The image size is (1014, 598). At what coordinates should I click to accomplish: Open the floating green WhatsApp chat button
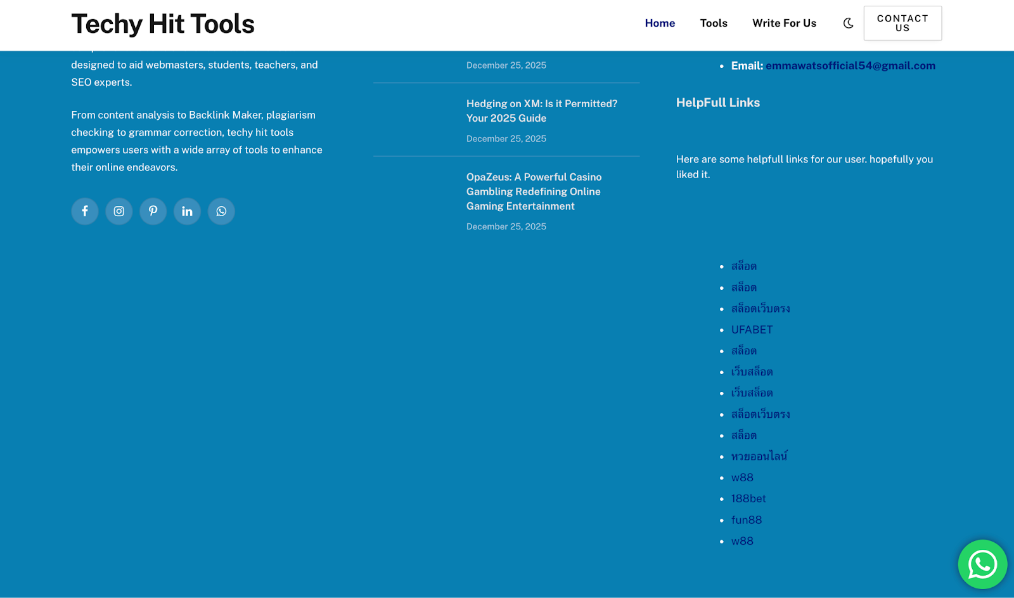[x=982, y=564]
